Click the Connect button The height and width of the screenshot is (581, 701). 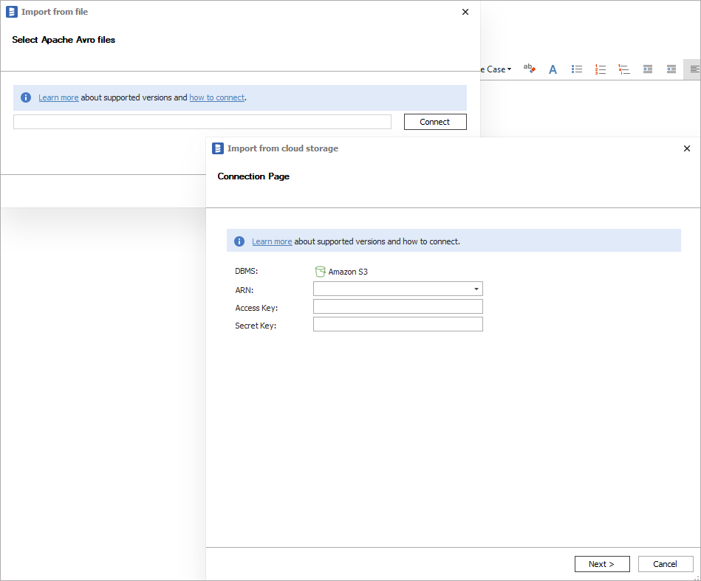coord(435,122)
